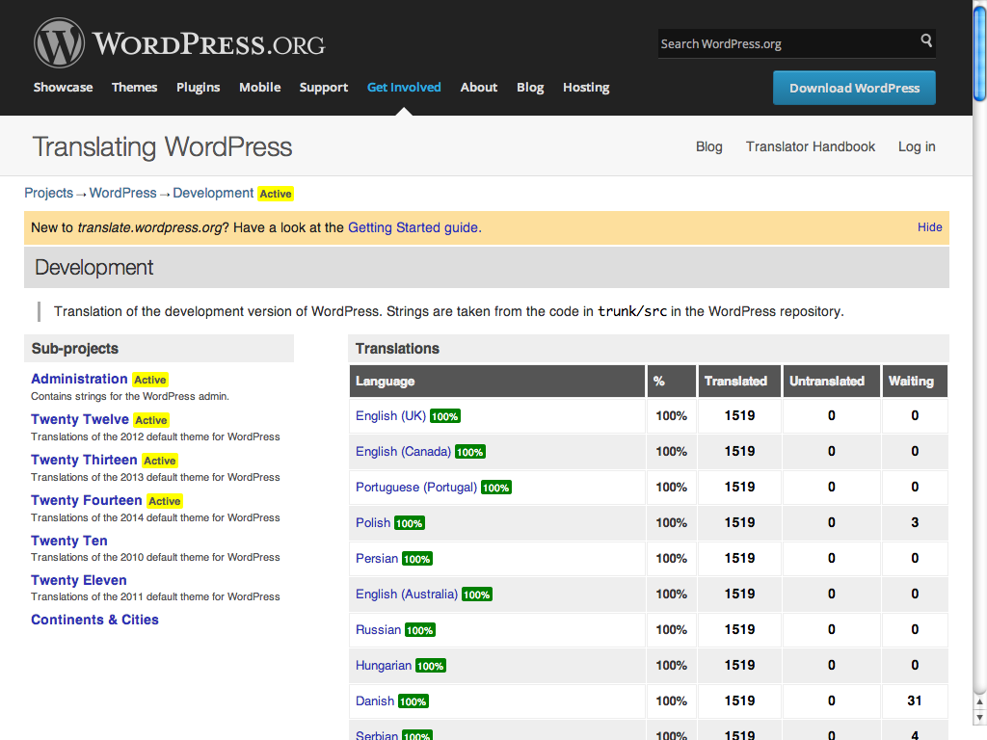Viewport: 987px width, 740px height.
Task: Open the Themes menu item
Action: pyautogui.click(x=134, y=88)
